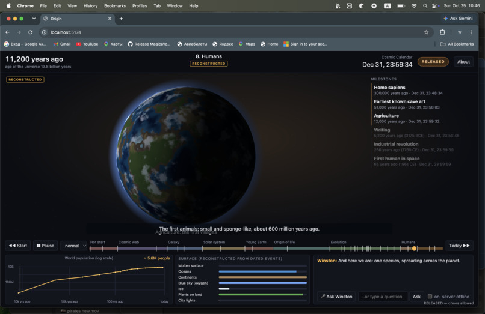The width and height of the screenshot is (485, 314).
Task: Open site information icon in address bar
Action: (45, 32)
